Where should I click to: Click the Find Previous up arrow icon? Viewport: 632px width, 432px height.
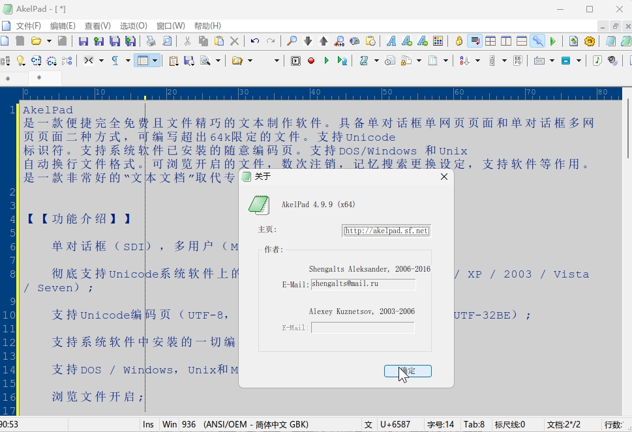(324, 40)
